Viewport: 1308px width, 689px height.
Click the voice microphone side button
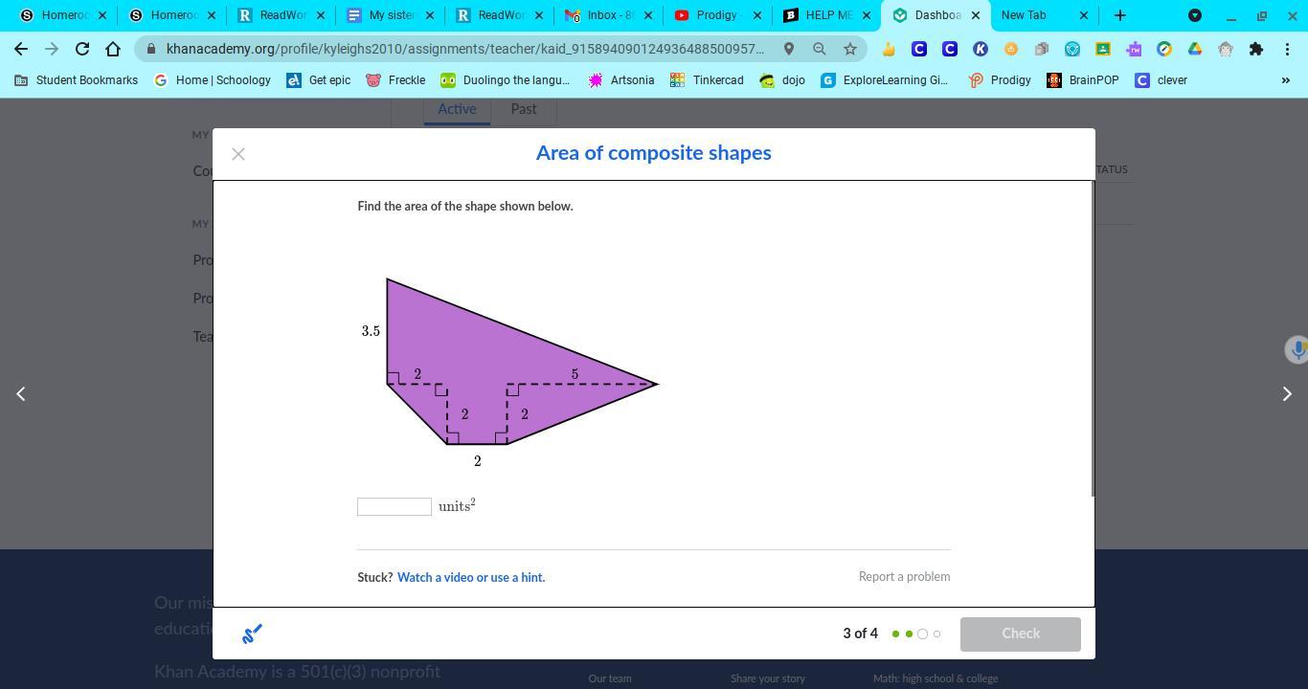(x=1297, y=349)
